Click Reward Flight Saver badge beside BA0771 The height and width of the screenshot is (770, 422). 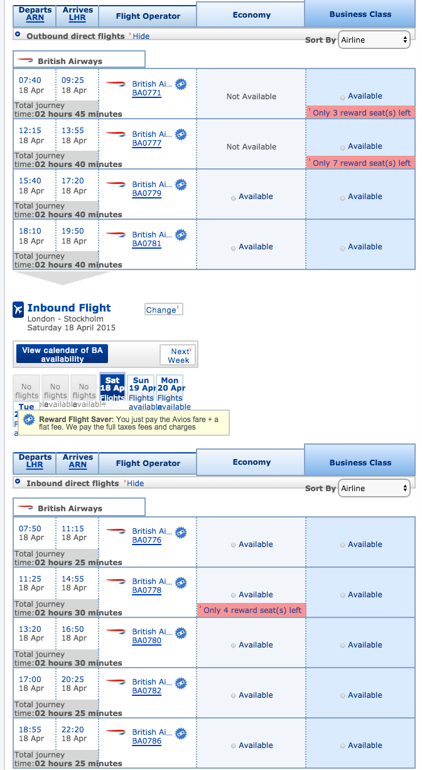tap(181, 84)
